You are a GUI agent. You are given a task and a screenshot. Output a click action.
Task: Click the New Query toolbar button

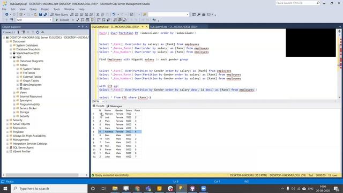pos(59,14)
